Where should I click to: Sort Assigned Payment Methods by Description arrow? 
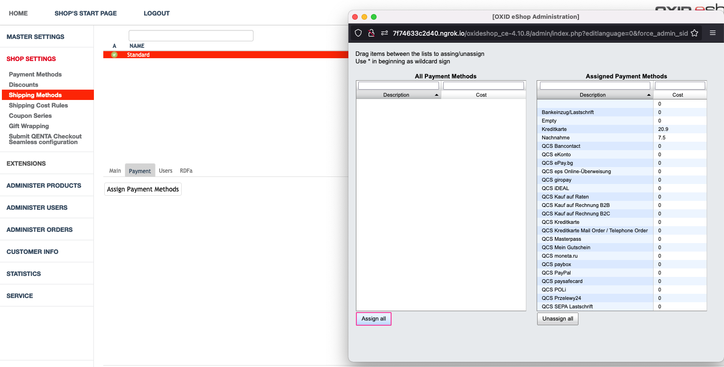click(x=649, y=95)
